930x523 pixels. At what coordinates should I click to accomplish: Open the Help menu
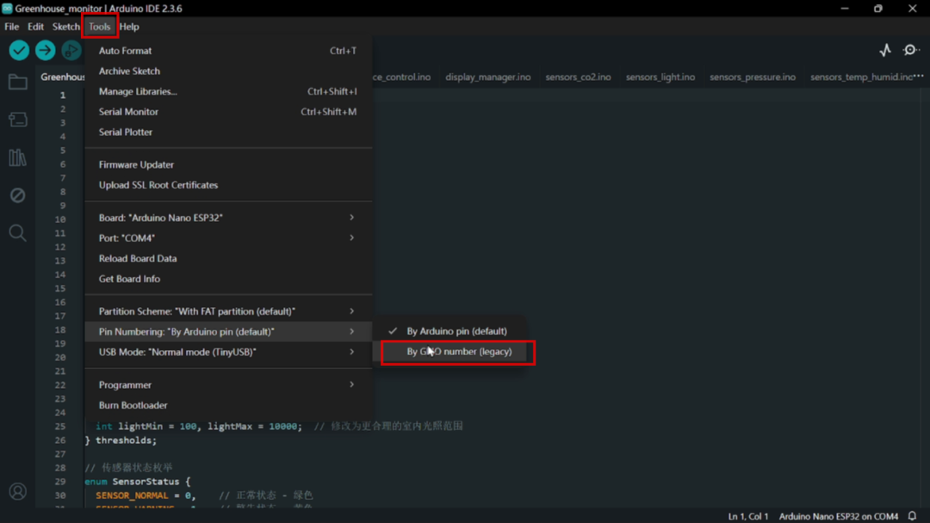coord(129,26)
